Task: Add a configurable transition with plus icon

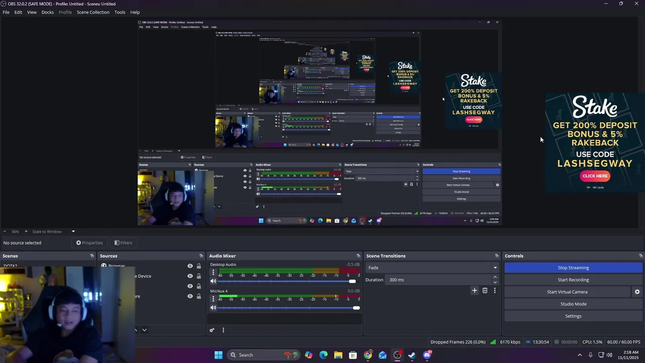Action: [474, 290]
